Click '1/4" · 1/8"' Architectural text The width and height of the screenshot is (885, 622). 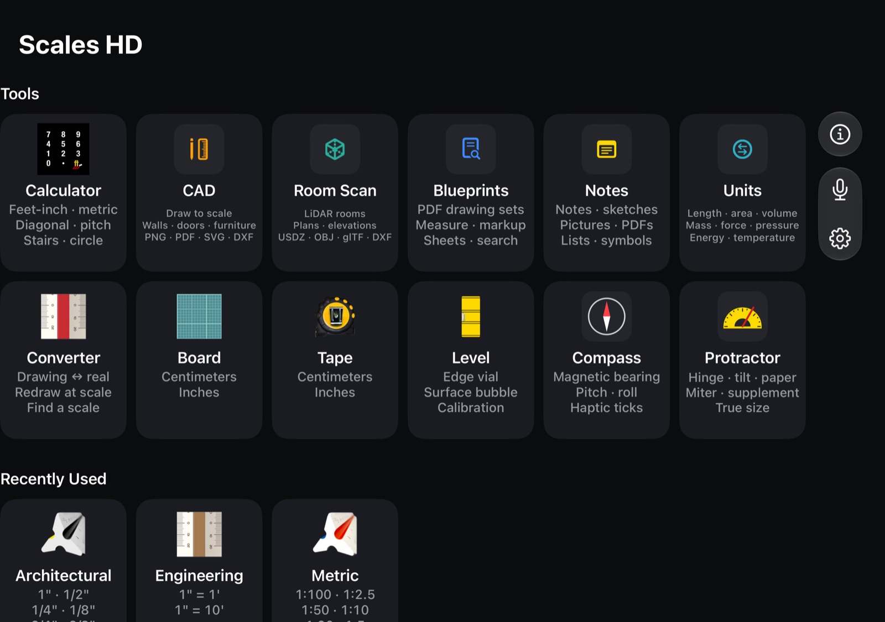pyautogui.click(x=63, y=610)
